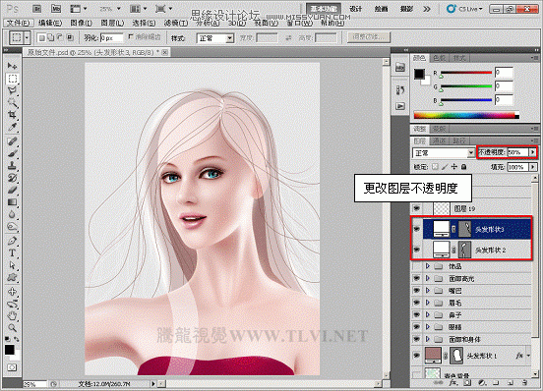The image size is (543, 391).
Task: Click the black foreground color swatch in toolbox
Action: 10,350
